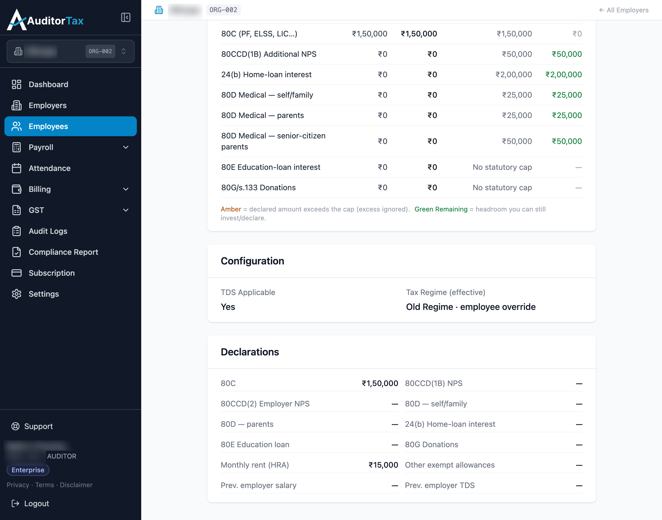Open the Attendance section
662x520 pixels.
[x=71, y=168]
